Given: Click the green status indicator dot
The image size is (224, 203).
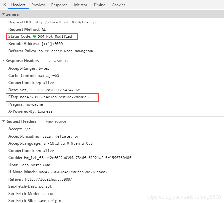Looking at the screenshot, I should (x=34, y=36).
